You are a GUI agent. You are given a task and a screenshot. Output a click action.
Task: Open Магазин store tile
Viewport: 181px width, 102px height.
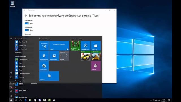click(x=49, y=76)
